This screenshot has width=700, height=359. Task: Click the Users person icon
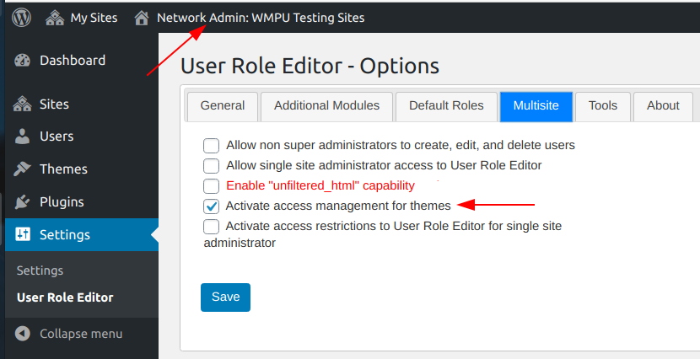tap(22, 137)
